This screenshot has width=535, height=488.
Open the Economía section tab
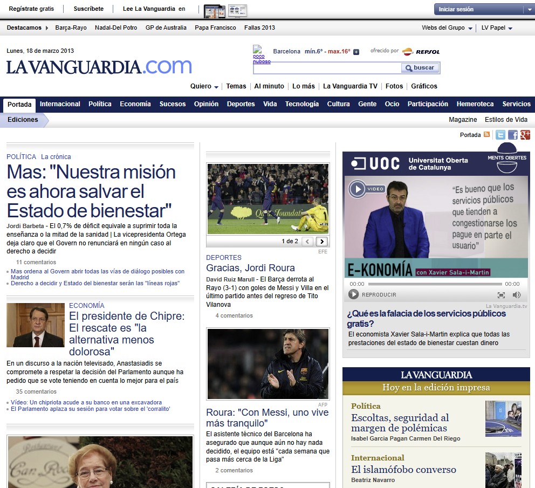point(135,104)
